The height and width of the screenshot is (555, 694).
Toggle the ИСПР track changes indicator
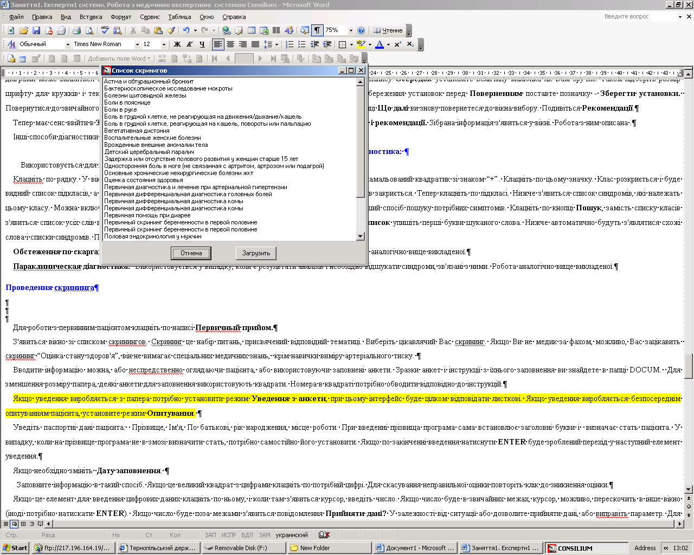[x=229, y=535]
